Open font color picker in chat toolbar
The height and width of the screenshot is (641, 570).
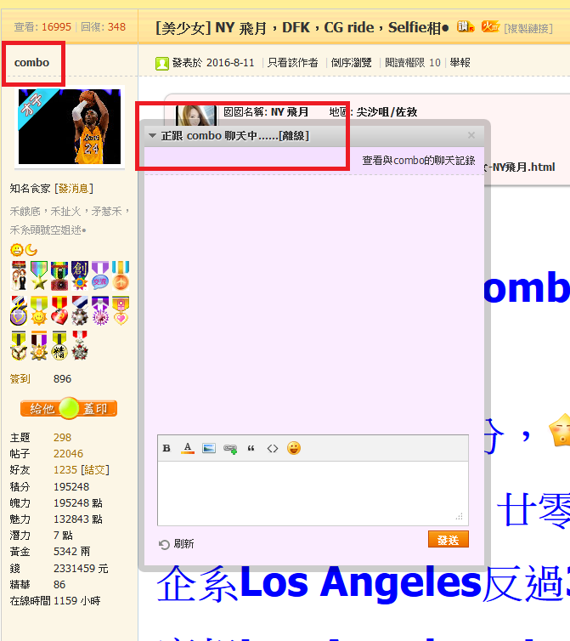click(188, 448)
